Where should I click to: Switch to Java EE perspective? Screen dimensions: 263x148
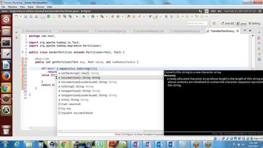tap(228, 23)
